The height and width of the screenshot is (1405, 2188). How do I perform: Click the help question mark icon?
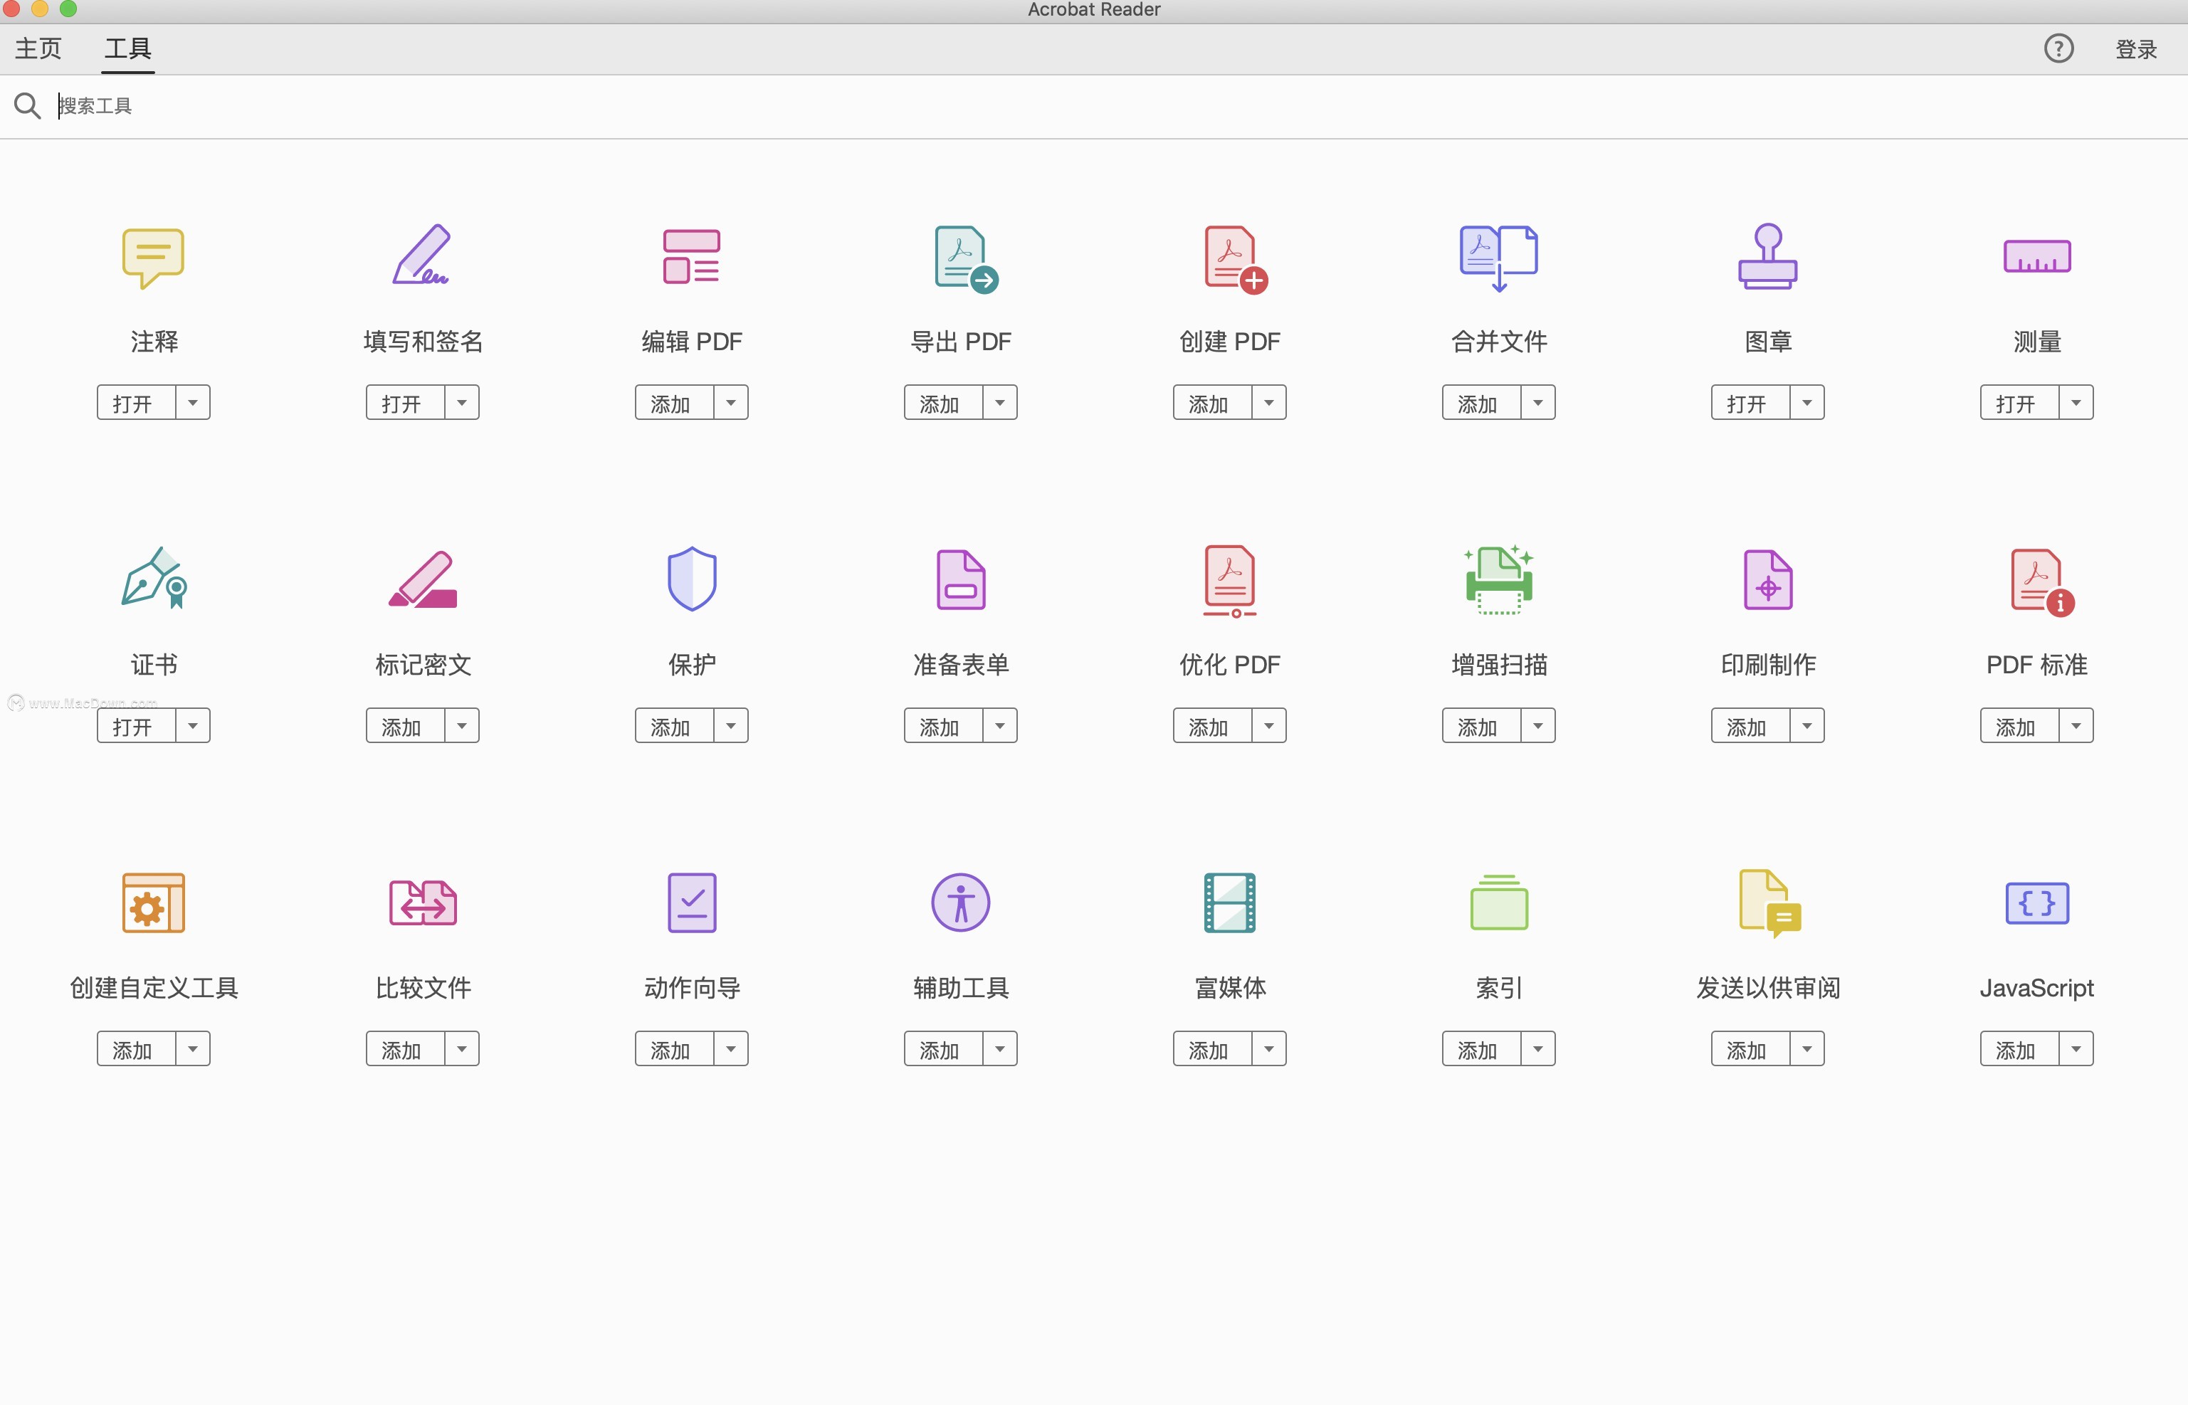pos(2058,48)
